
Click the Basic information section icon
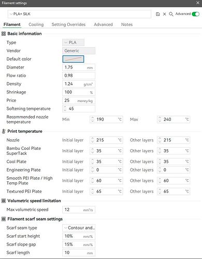(4, 34)
